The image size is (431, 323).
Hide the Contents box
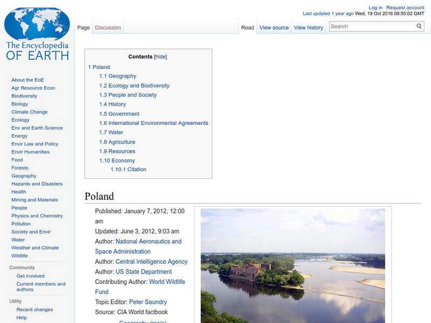160,56
